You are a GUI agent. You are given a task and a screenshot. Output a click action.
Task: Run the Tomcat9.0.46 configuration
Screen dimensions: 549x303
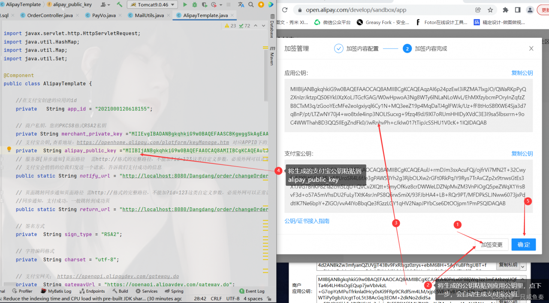click(185, 5)
